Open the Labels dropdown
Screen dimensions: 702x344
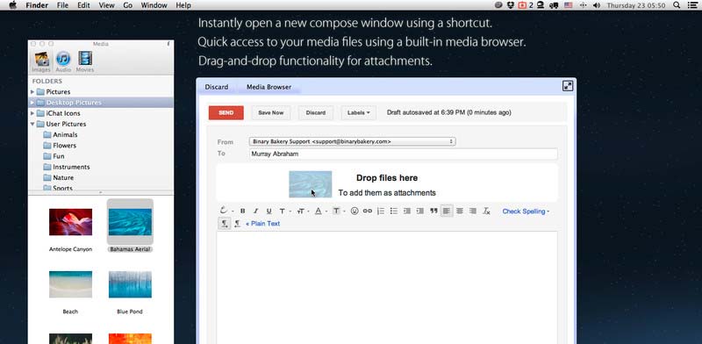359,113
